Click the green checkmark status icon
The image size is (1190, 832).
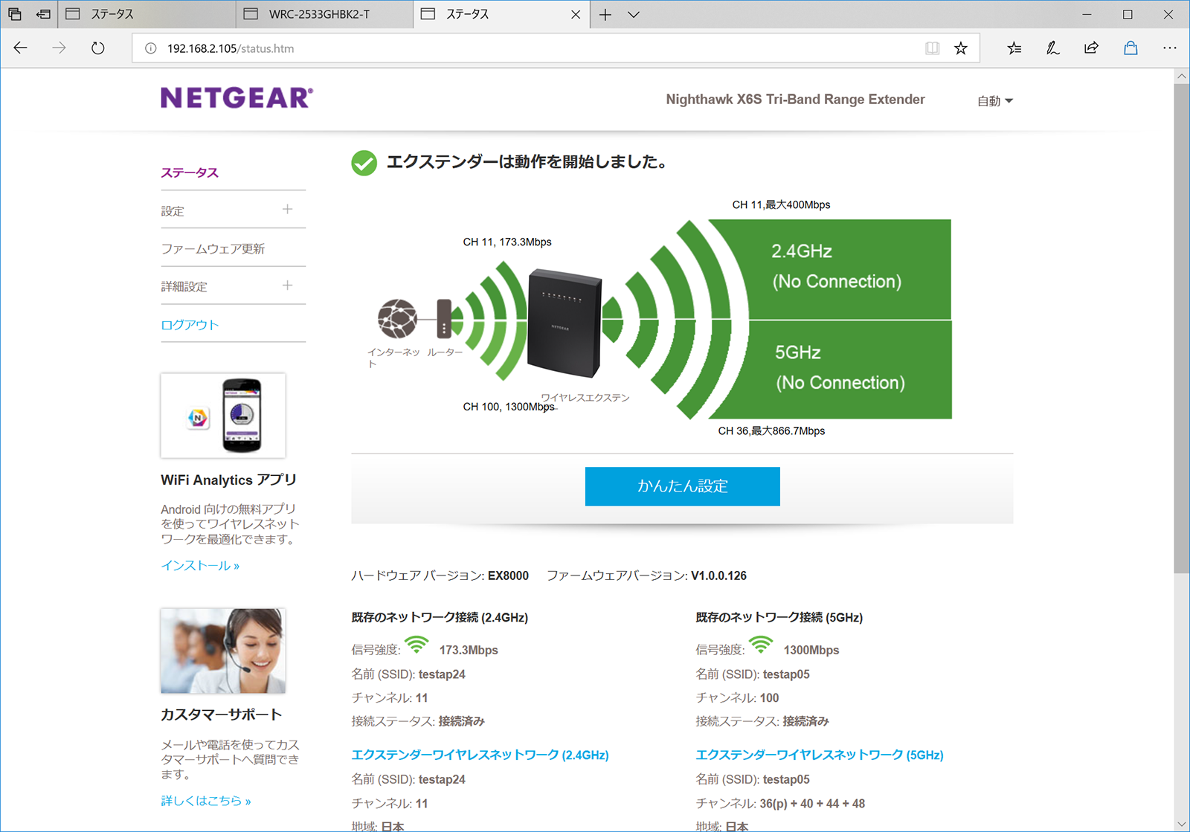pyautogui.click(x=364, y=162)
